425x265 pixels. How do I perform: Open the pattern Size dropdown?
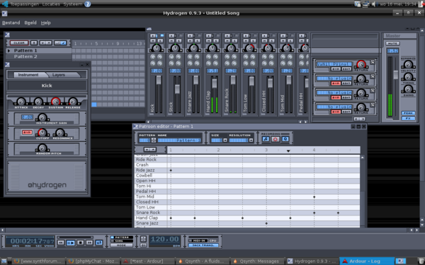coord(225,141)
